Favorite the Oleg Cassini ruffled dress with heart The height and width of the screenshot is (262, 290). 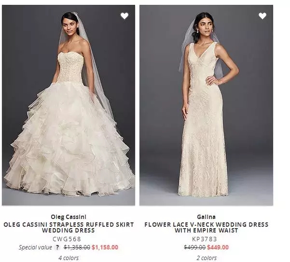[x=124, y=16]
